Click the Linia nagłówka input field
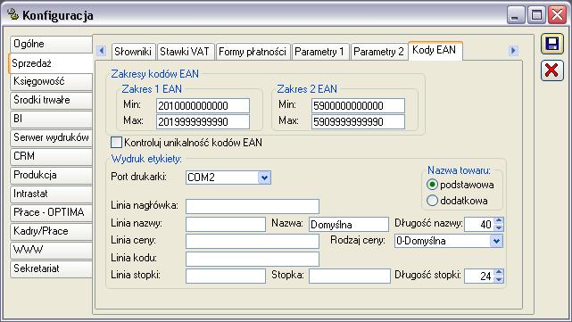Screen dimensions: 572x322 tap(253, 206)
